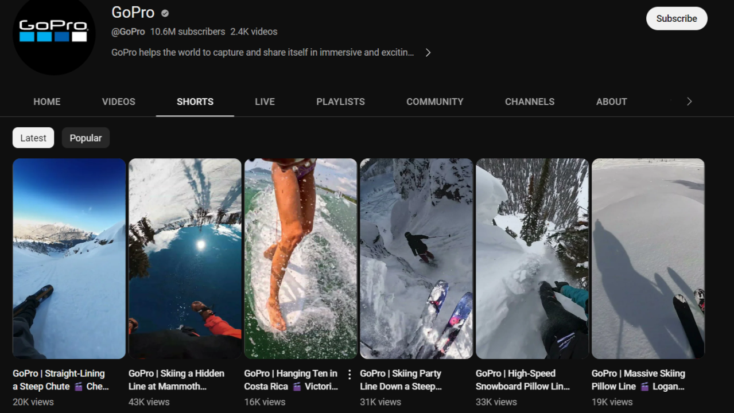The height and width of the screenshot is (413, 734).
Task: Select the Latest filter chip
Action: click(x=33, y=138)
